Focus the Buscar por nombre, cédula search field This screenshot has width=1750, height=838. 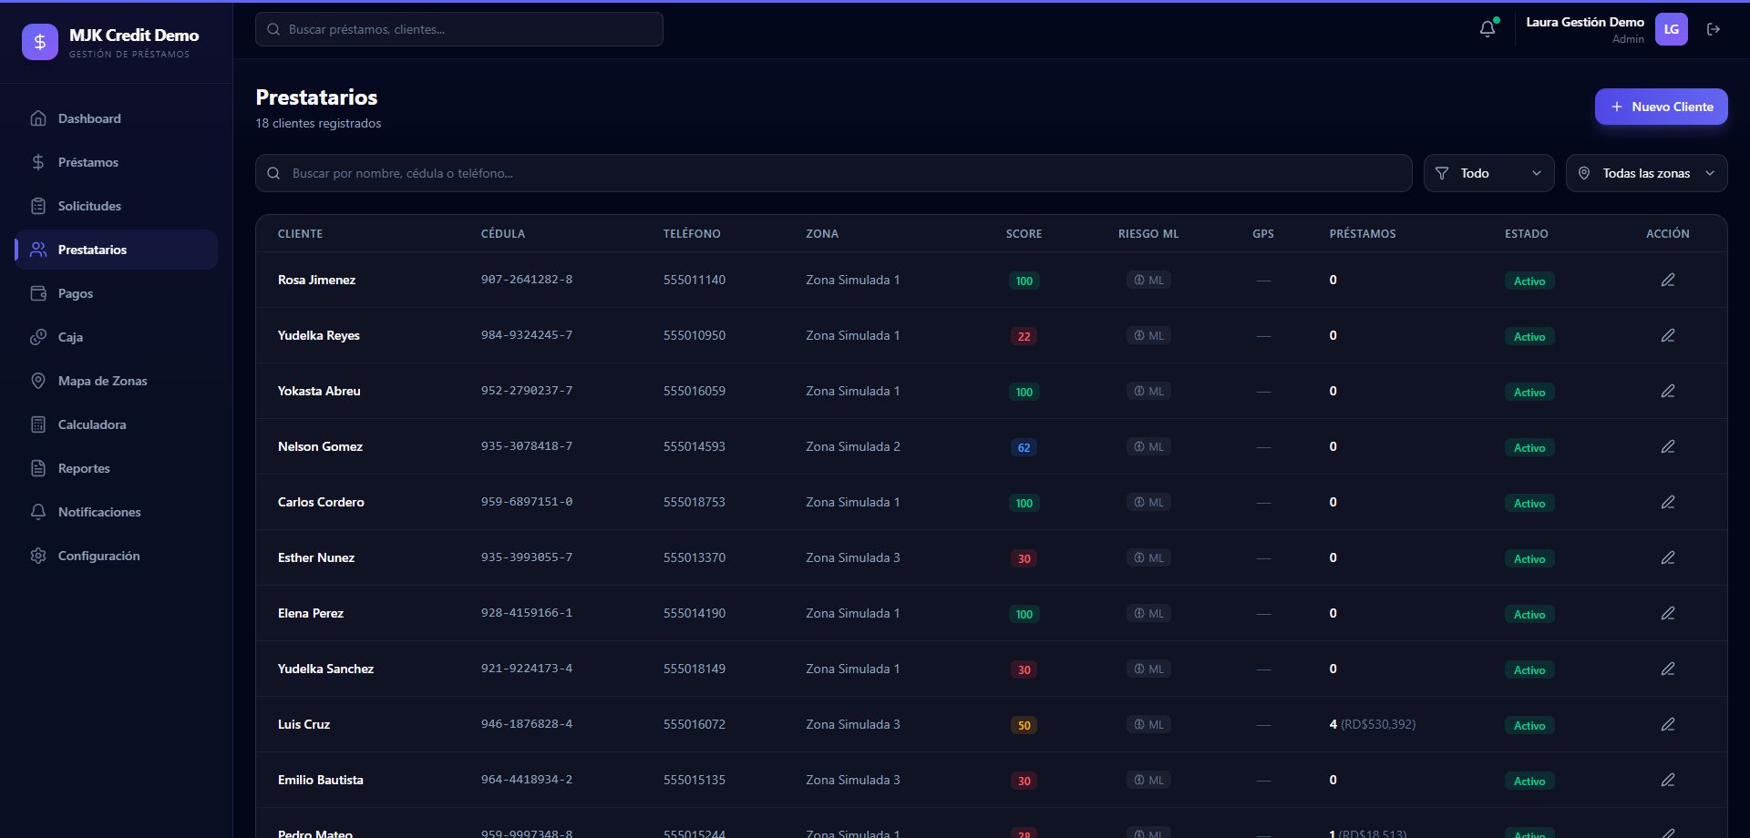coord(833,173)
